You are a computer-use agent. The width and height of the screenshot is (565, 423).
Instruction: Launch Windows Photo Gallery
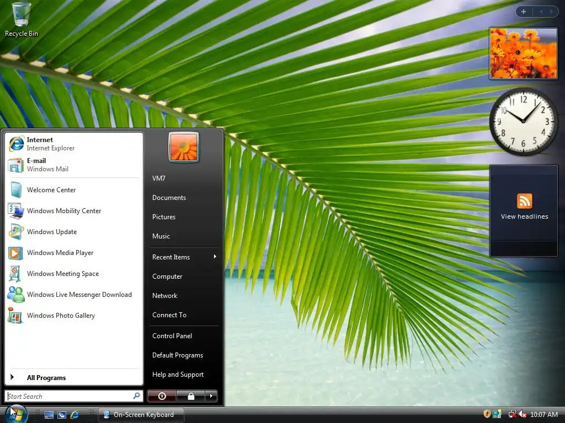point(74,316)
